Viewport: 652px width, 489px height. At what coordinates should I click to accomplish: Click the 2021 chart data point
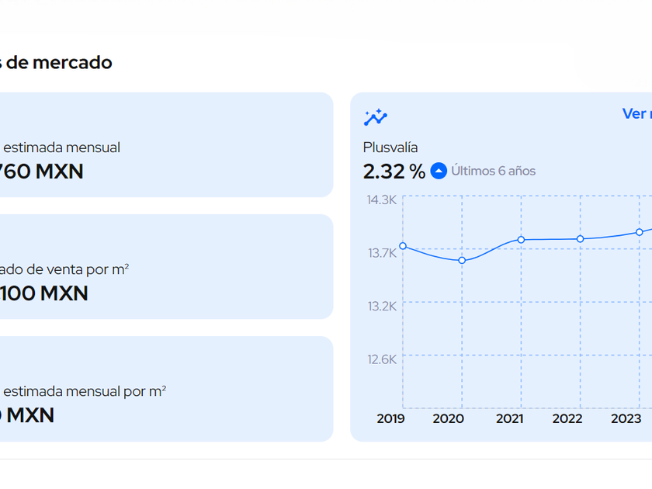pyautogui.click(x=521, y=240)
